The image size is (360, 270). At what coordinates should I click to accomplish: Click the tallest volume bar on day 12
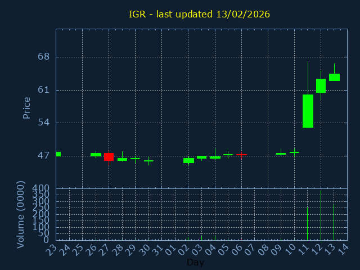click(x=321, y=215)
